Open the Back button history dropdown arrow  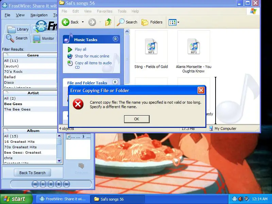coord(82,22)
